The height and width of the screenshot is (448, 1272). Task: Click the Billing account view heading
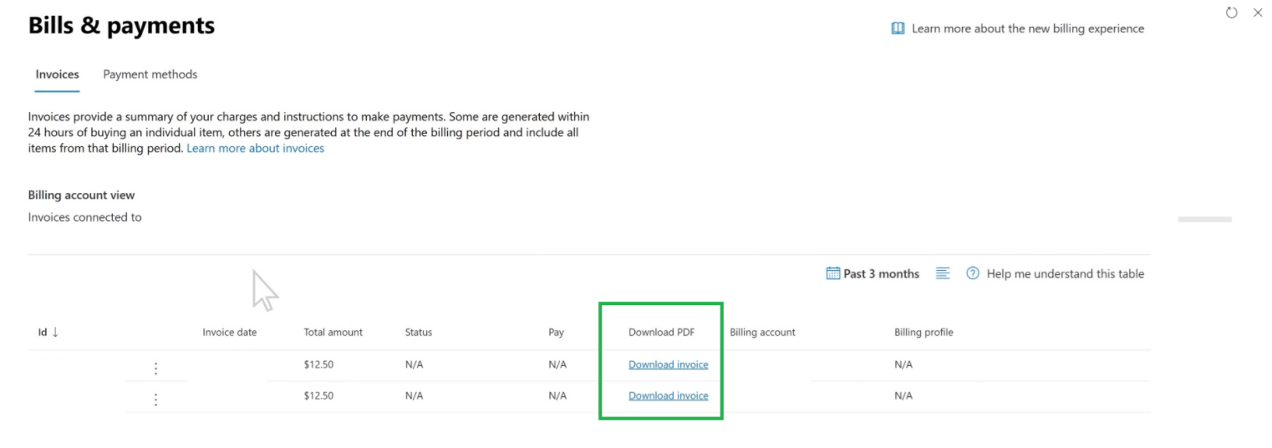[x=81, y=195]
